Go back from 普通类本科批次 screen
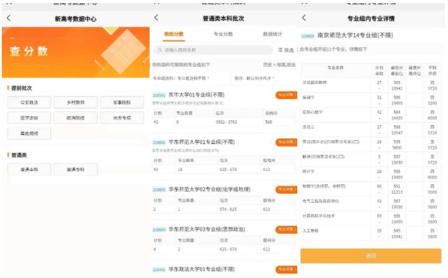The image size is (448, 278). pyautogui.click(x=156, y=17)
